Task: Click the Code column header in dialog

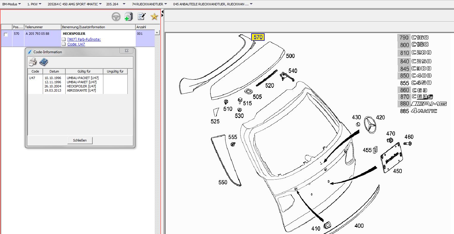Action: pos(35,71)
